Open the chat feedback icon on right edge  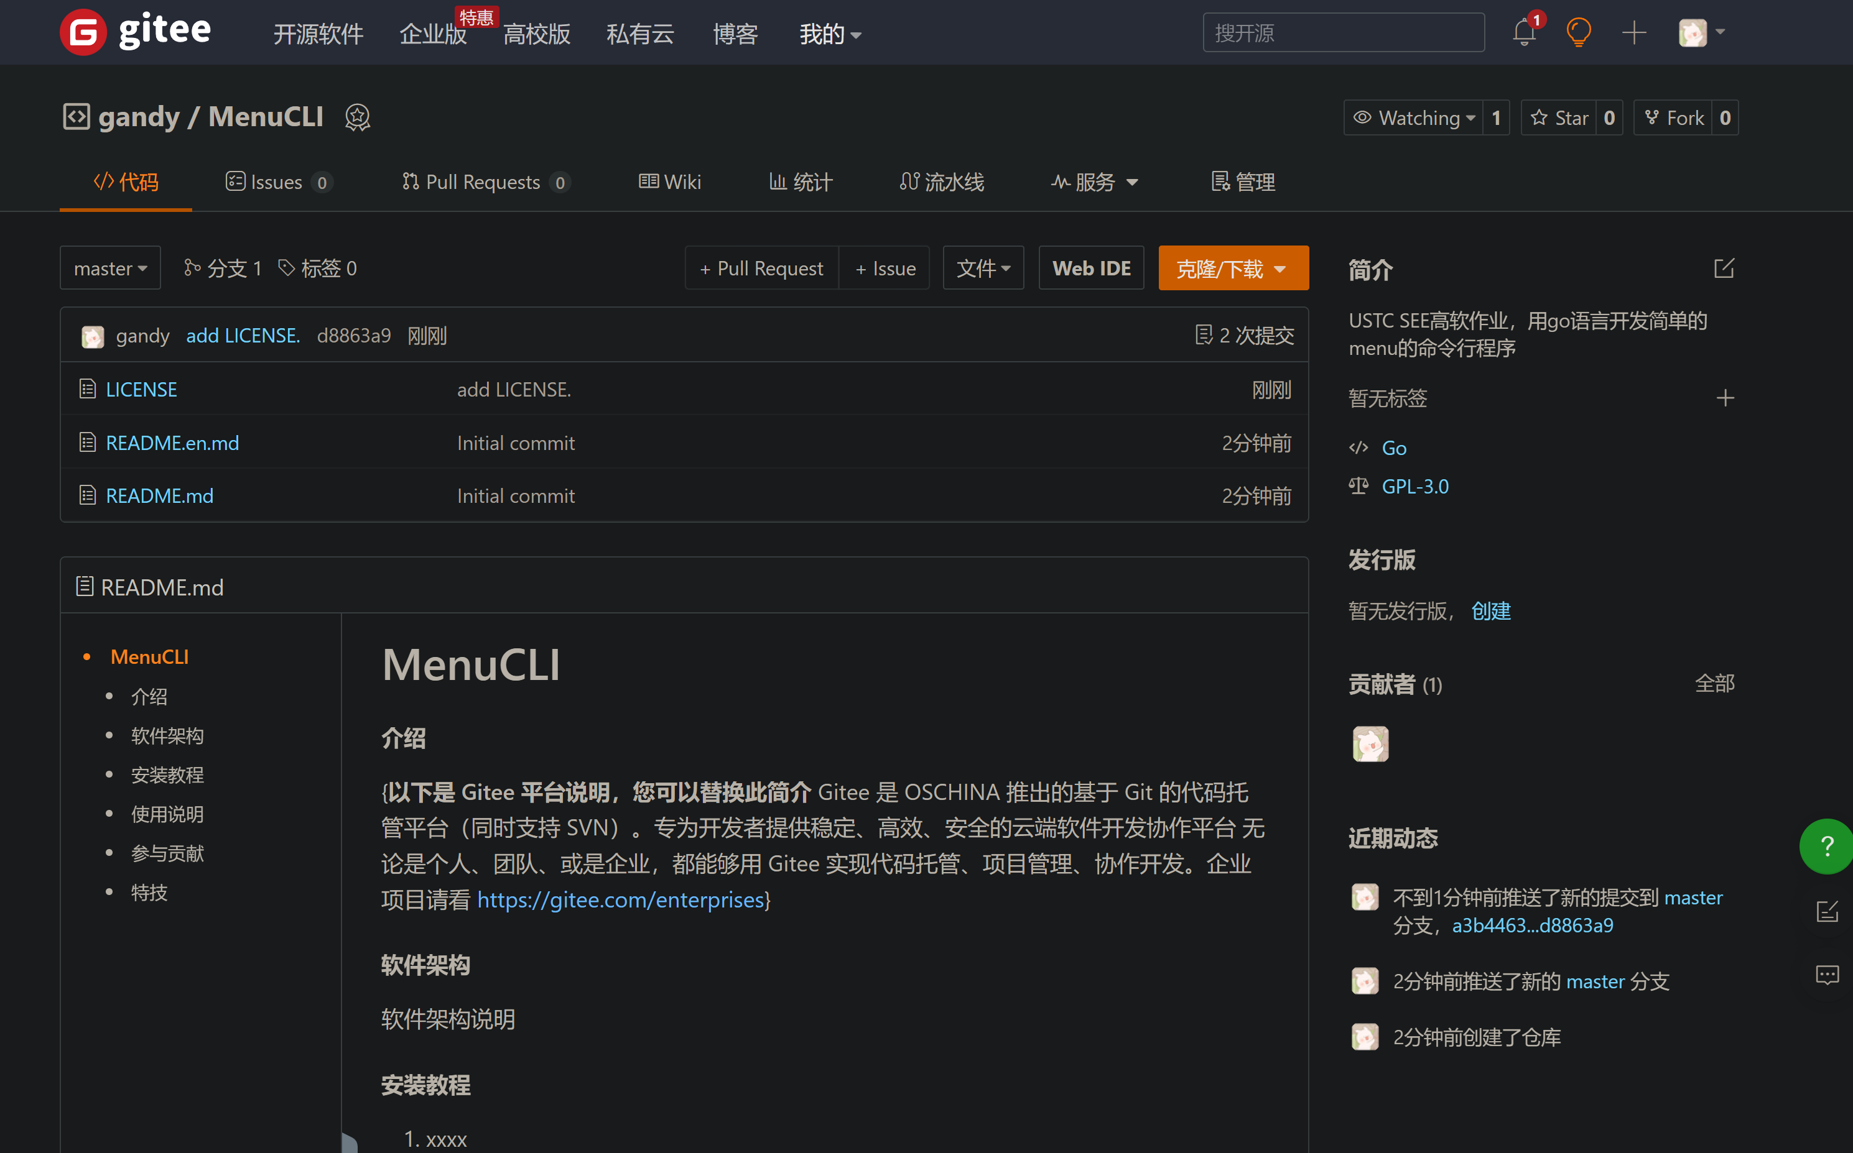[x=1826, y=975]
